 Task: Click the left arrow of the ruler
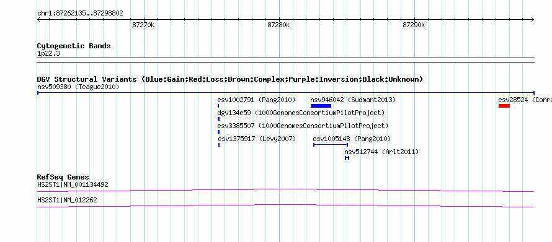(x=38, y=20)
